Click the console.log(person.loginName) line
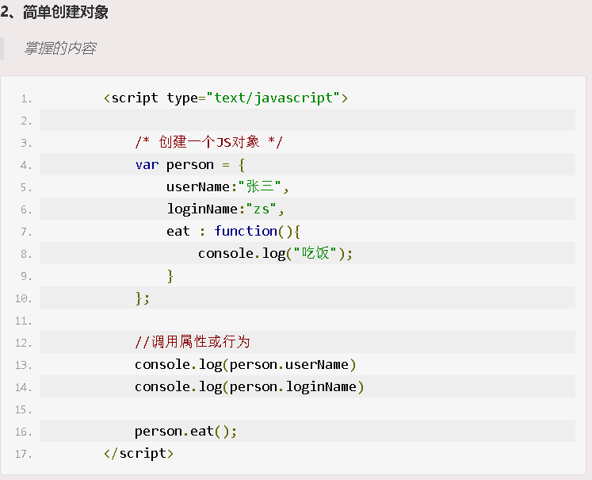The width and height of the screenshot is (592, 480). [250, 386]
